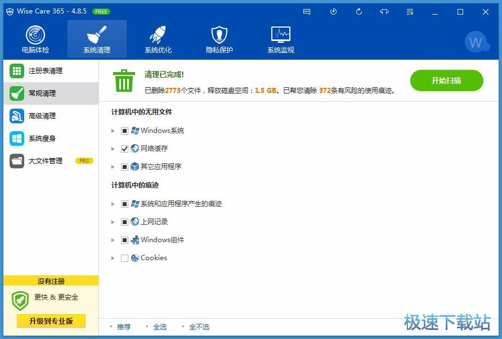The width and height of the screenshot is (502, 339).
Task: Toggle the 上网记录 checkbox
Action: (x=124, y=222)
